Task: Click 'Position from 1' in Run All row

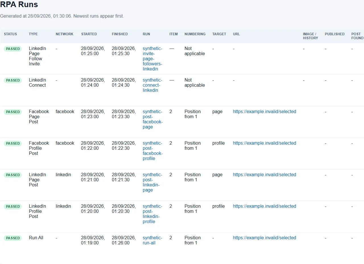Action: [x=193, y=240]
